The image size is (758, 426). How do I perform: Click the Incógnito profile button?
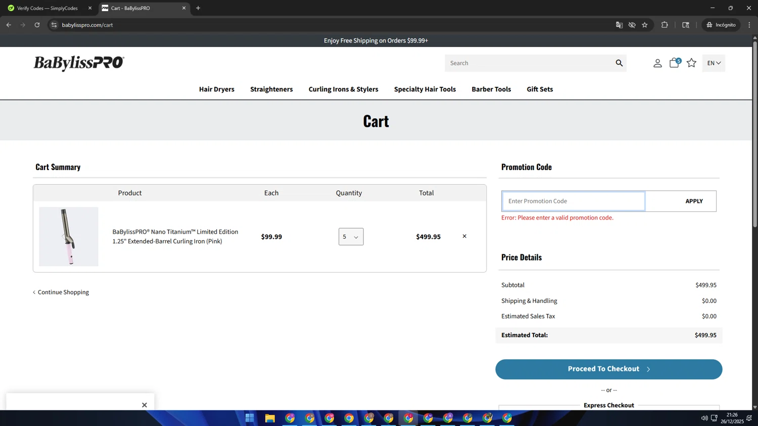coord(721,25)
